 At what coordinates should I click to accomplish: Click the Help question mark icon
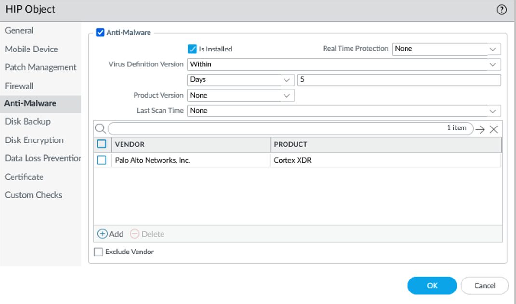point(502,9)
